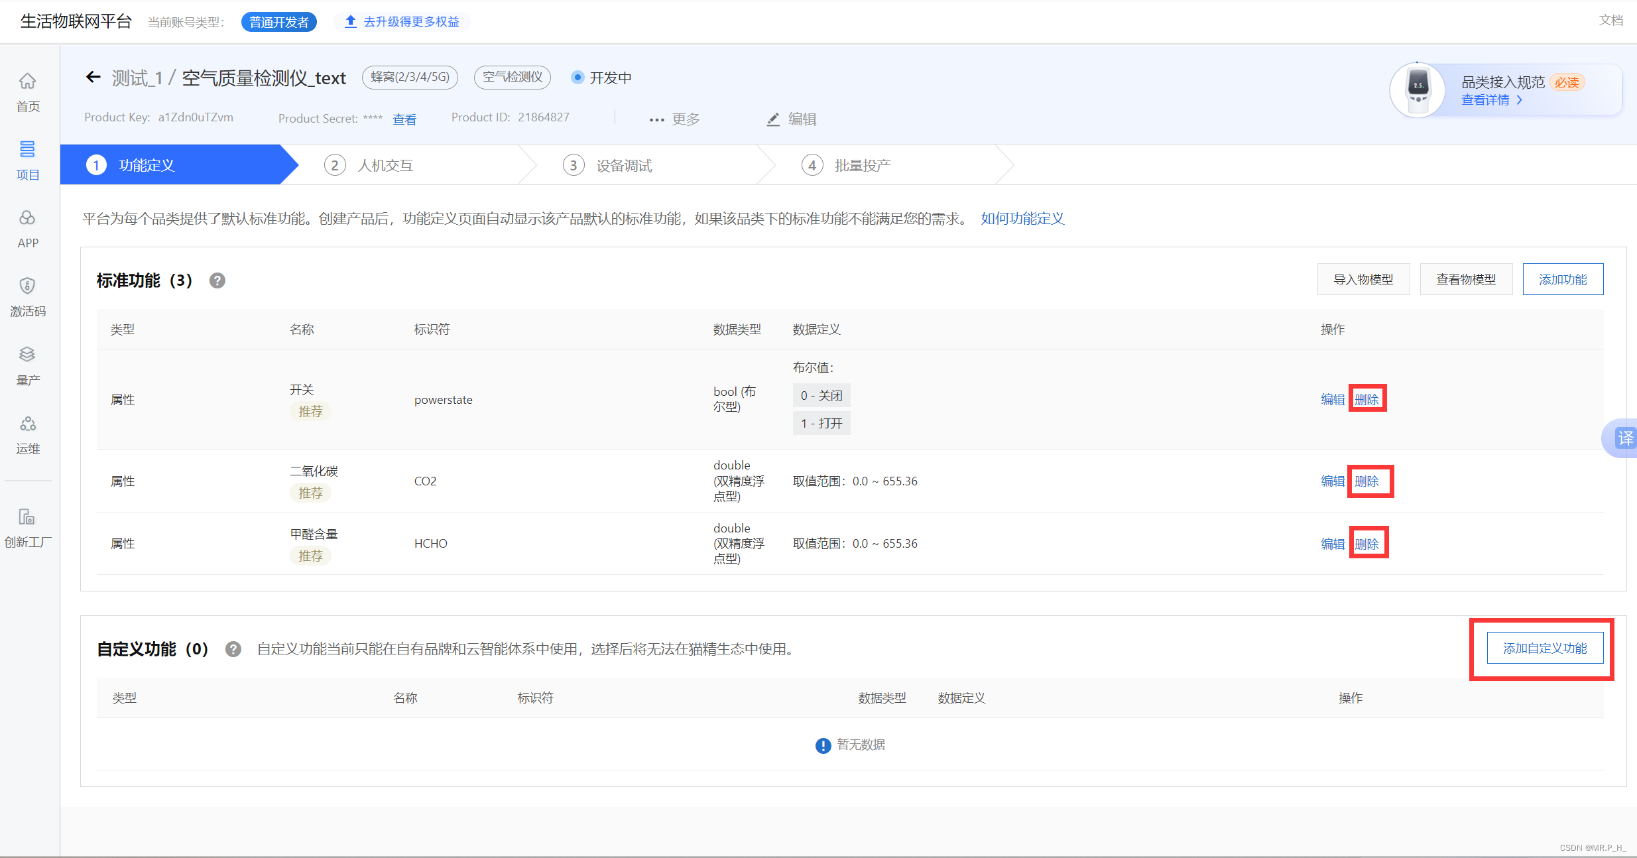Switch to step 2 人机交互
Viewport: 1637px width, 858px height.
tap(385, 165)
